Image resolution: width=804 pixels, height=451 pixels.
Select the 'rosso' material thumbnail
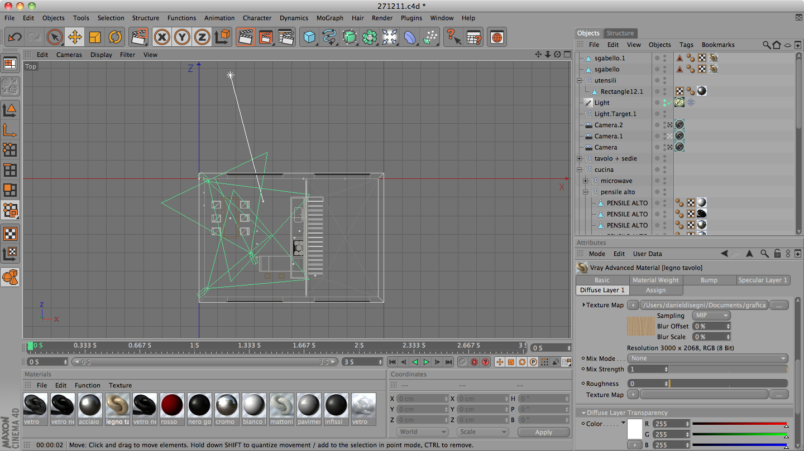[172, 405]
